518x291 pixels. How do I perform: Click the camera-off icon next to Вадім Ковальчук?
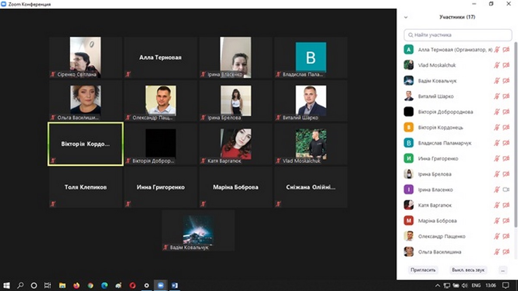506,81
